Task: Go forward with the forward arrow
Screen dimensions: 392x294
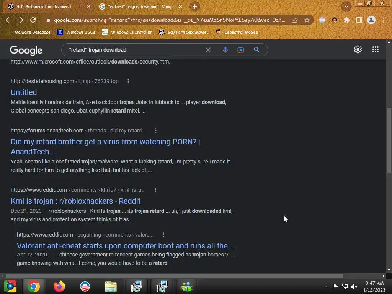Action: tap(21, 20)
